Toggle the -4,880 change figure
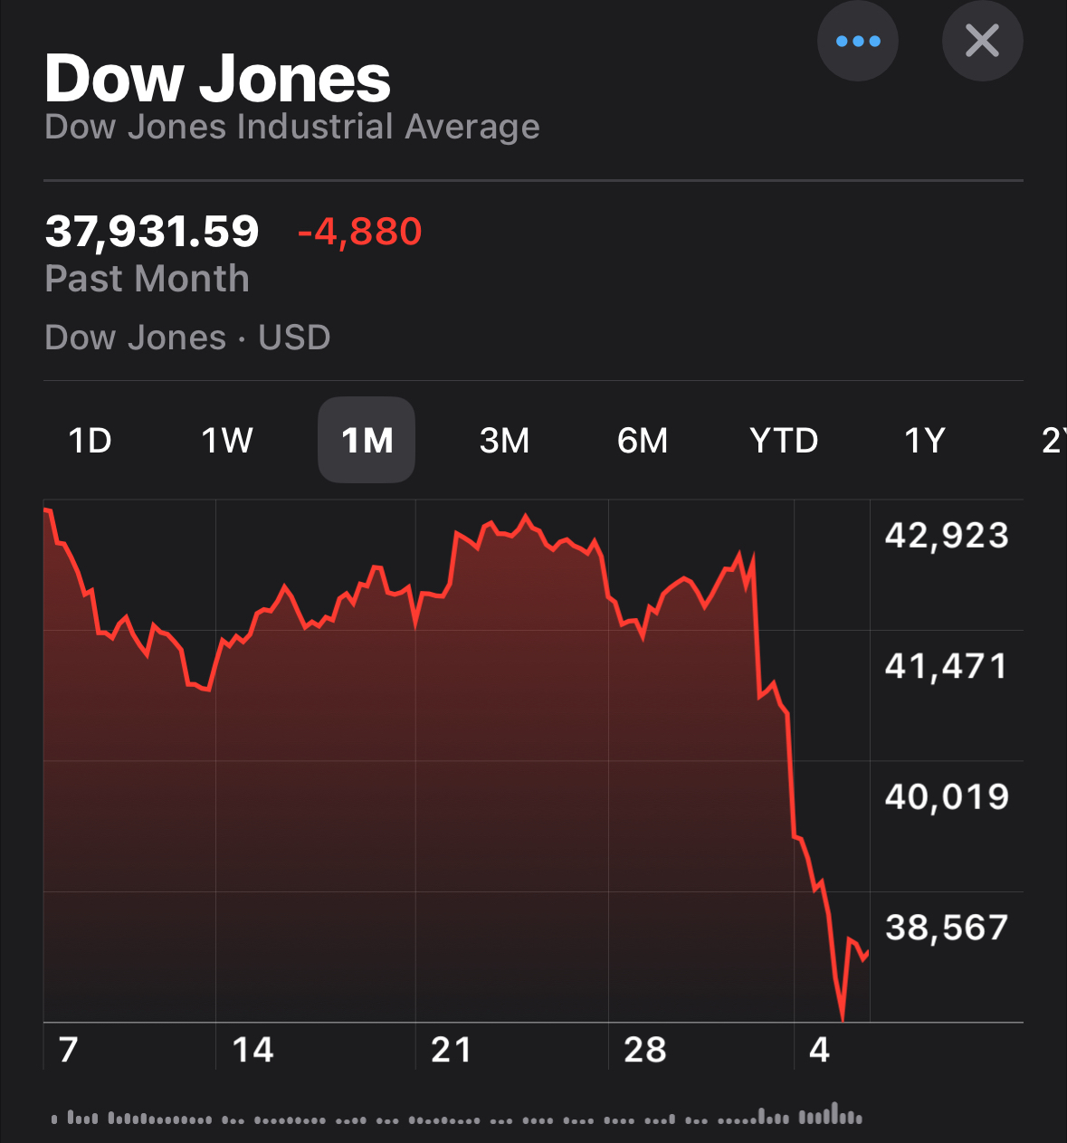 click(x=359, y=232)
